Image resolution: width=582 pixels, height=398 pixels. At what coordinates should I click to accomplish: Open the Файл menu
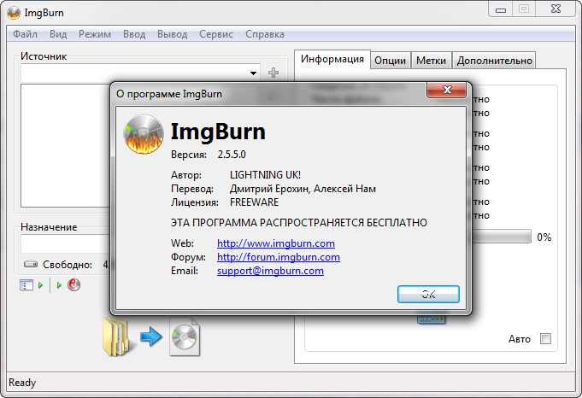coord(26,34)
